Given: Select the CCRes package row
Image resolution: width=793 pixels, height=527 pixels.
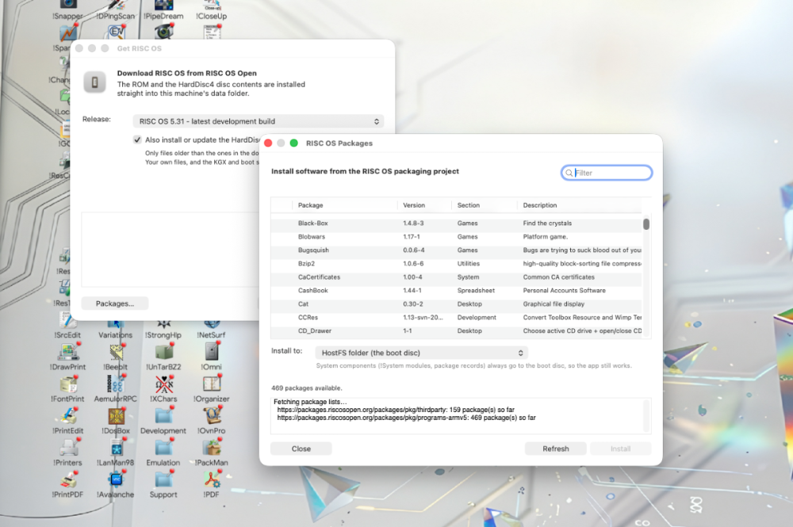Looking at the screenshot, I should click(x=456, y=317).
